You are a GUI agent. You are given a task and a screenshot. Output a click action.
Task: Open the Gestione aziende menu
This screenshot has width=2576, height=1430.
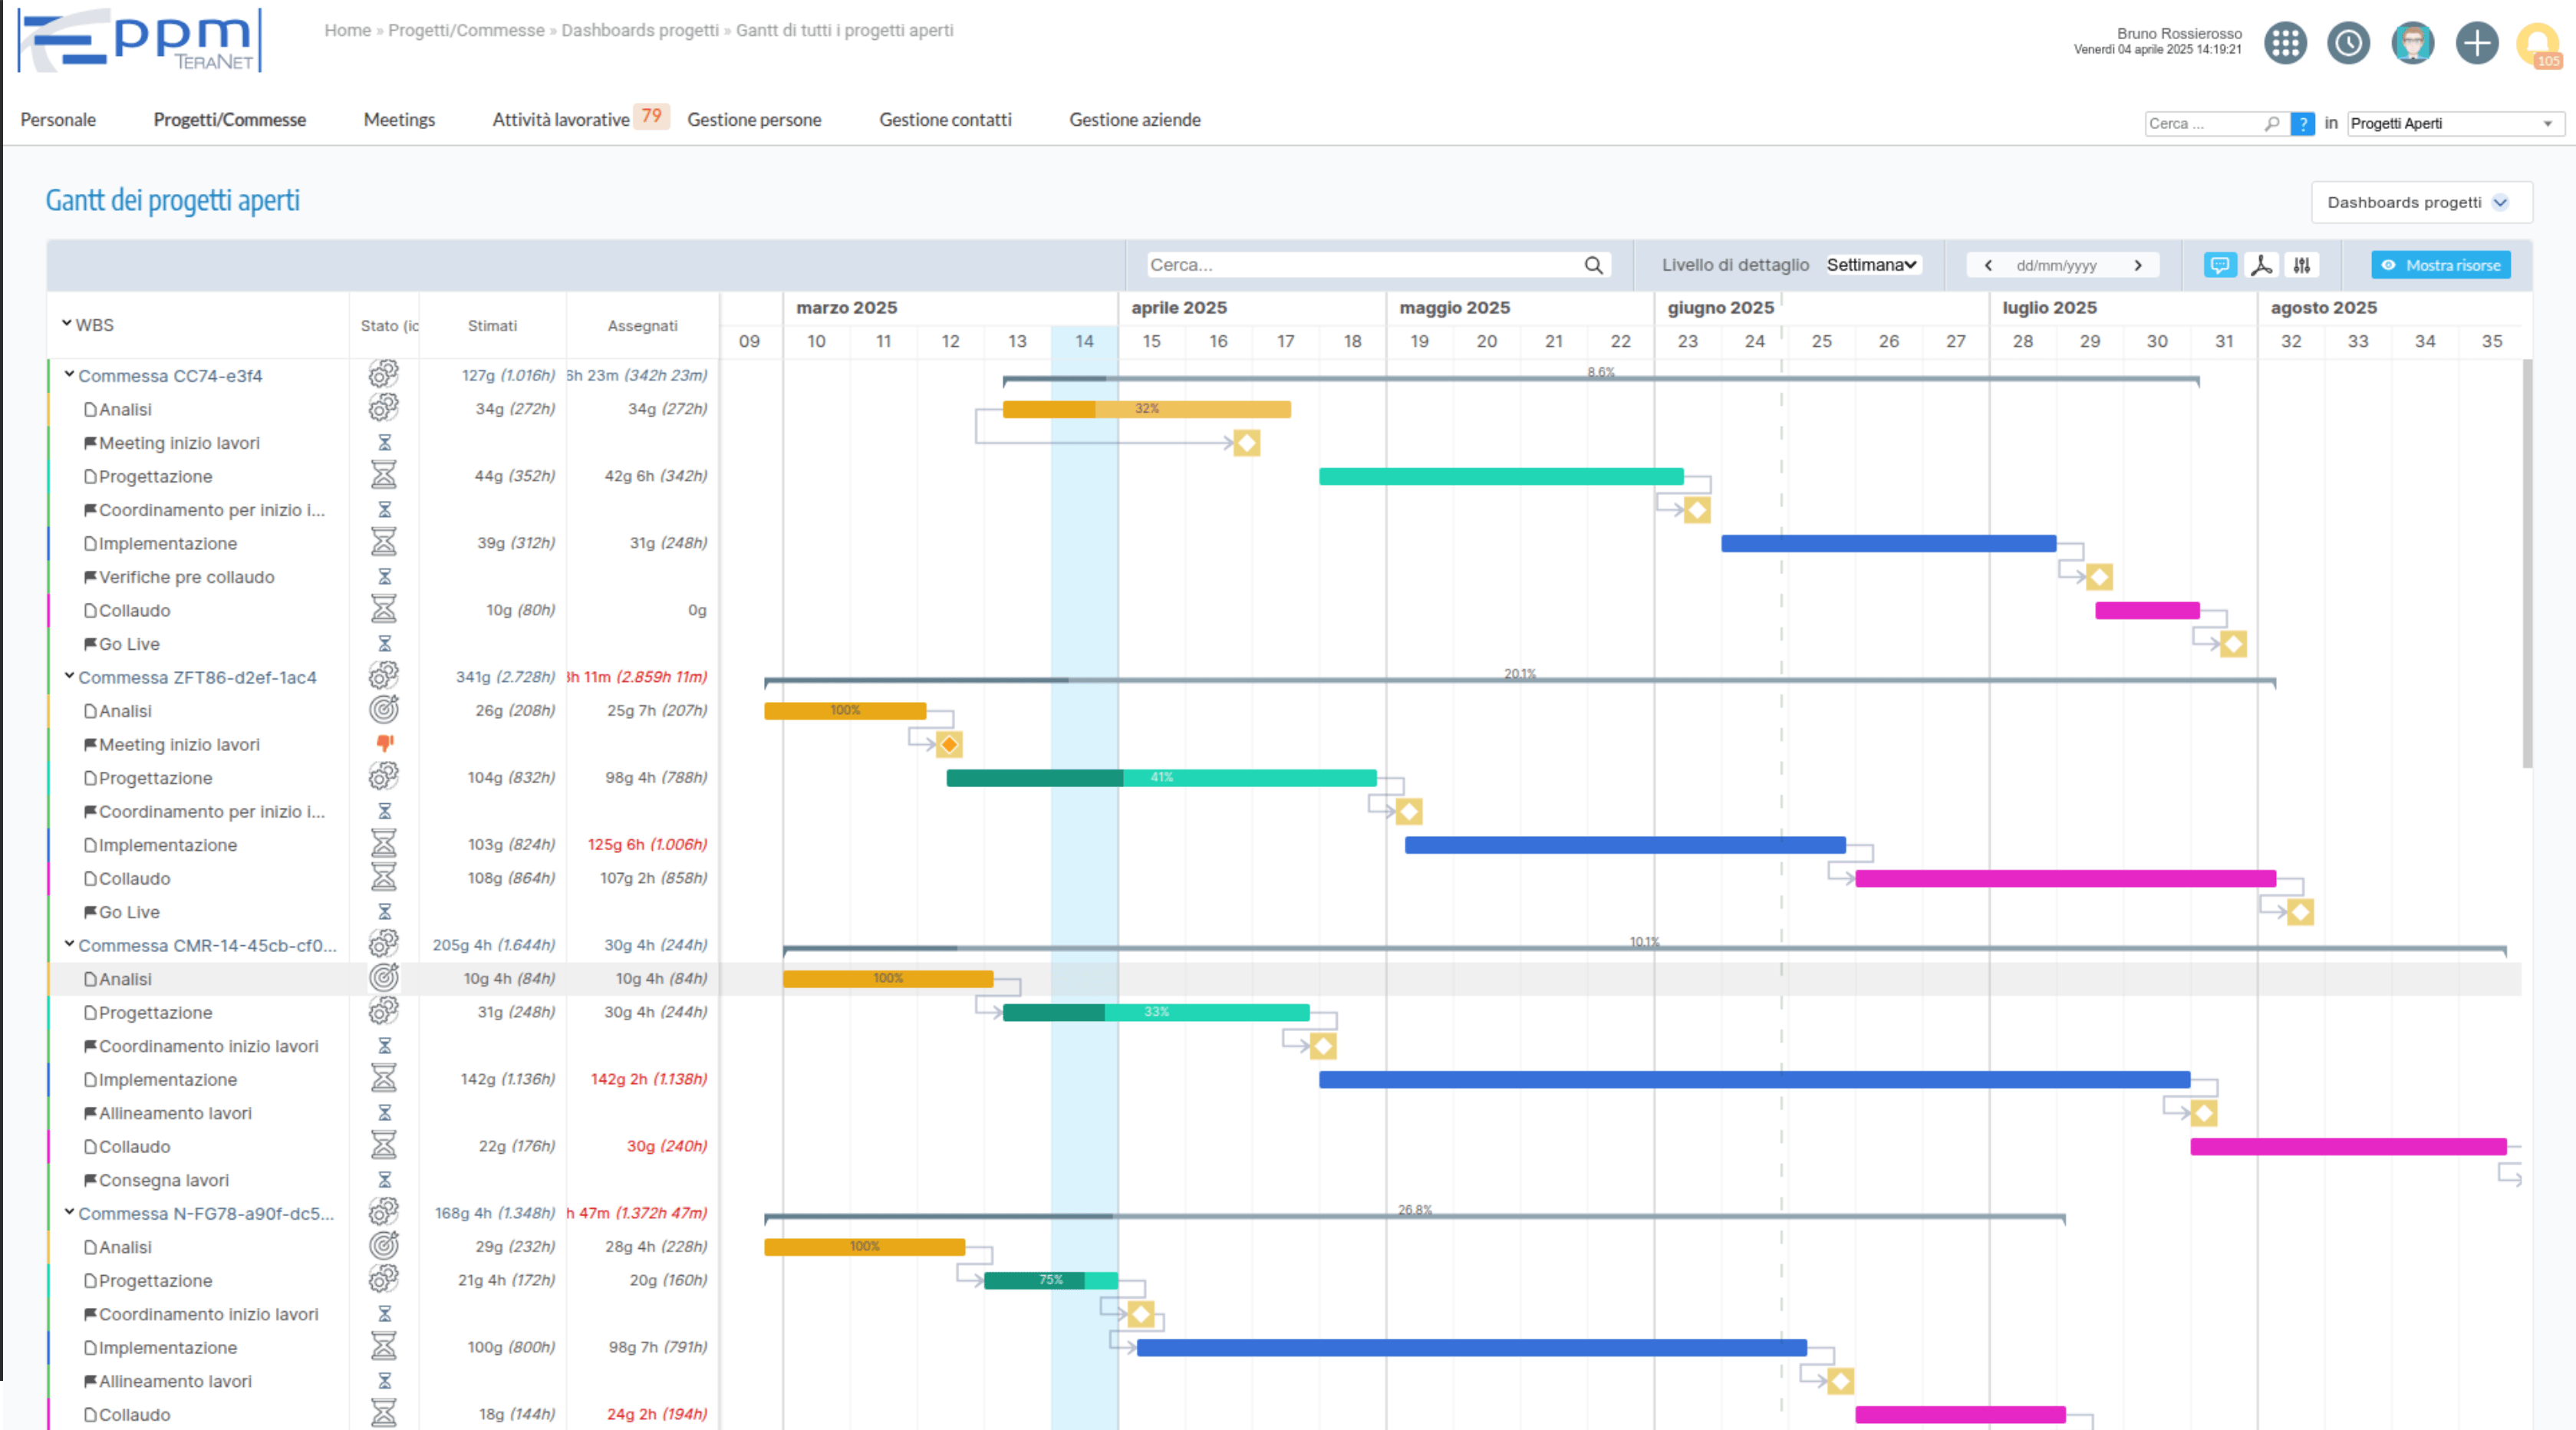pyautogui.click(x=1135, y=119)
